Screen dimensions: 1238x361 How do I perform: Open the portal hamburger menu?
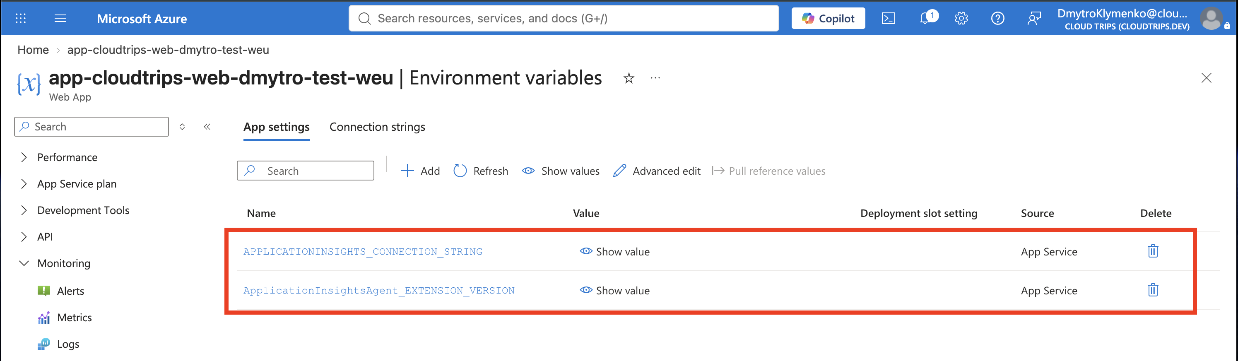point(60,18)
